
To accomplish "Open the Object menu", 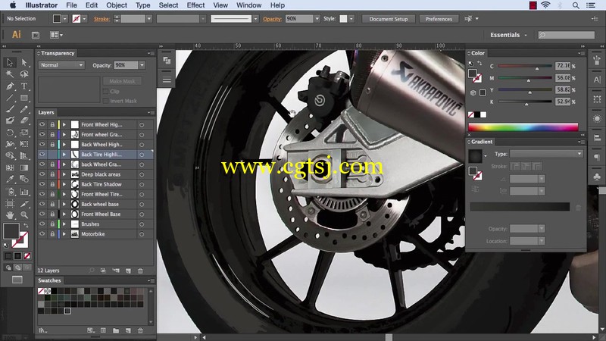I will (x=117, y=5).
